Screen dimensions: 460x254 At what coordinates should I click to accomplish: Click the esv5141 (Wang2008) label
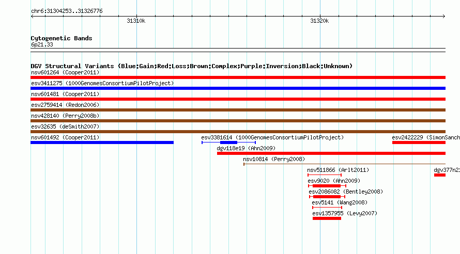[340, 202]
